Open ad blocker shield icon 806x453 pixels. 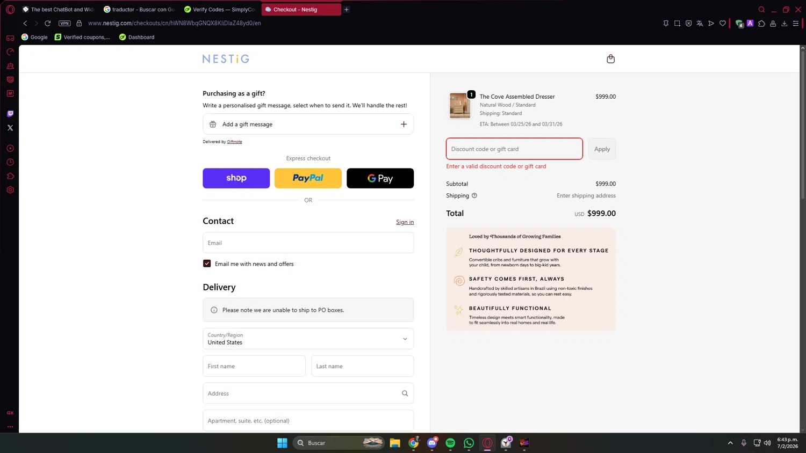pos(688,24)
